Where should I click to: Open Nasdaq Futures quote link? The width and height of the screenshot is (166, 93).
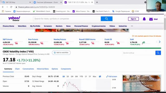60,39
